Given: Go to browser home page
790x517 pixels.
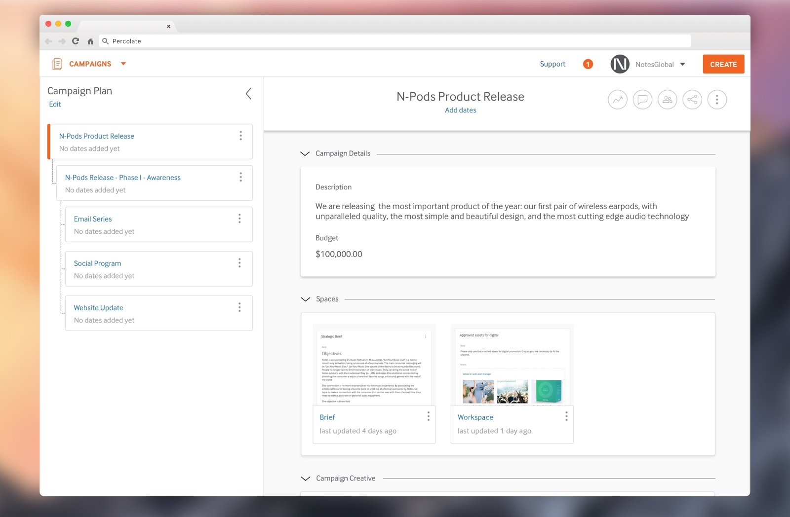Looking at the screenshot, I should pyautogui.click(x=90, y=41).
